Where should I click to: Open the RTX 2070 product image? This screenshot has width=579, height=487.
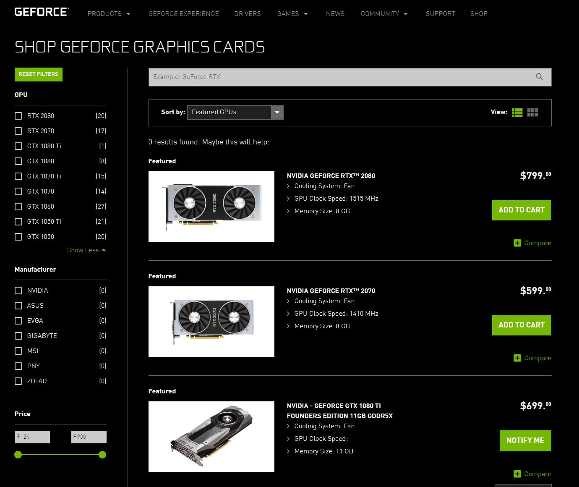click(x=211, y=322)
